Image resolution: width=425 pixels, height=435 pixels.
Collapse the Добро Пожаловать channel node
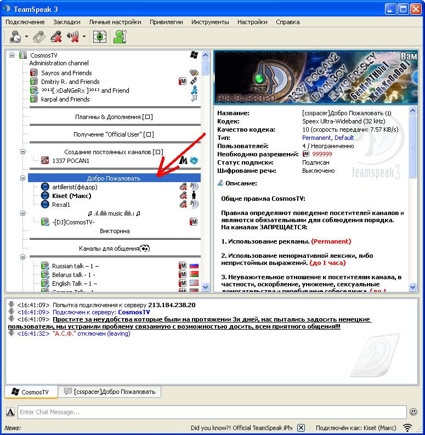point(22,178)
